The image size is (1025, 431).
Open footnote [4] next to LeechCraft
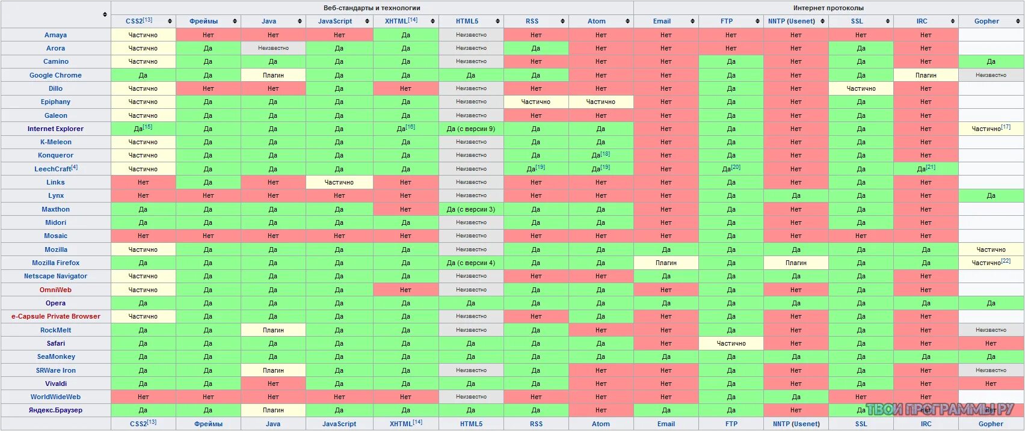[74, 167]
